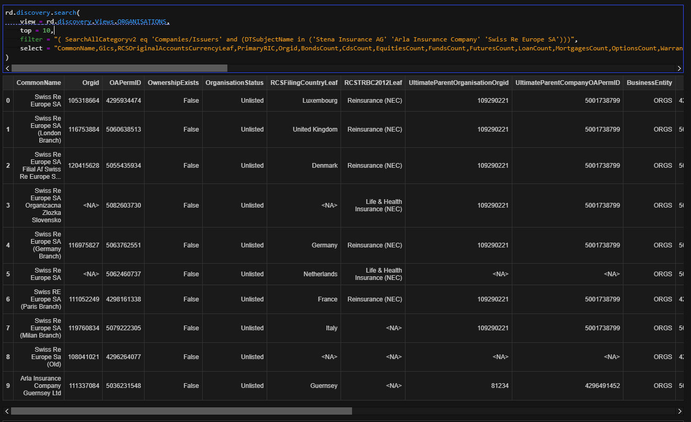
Task: Click the parent PermID value 4296491452
Action: point(602,386)
